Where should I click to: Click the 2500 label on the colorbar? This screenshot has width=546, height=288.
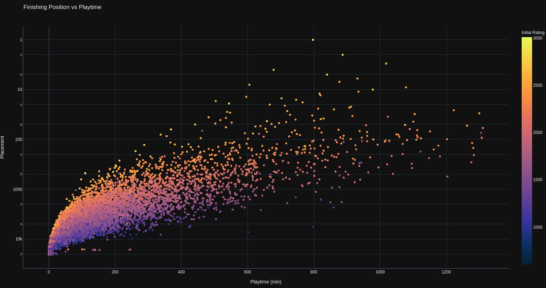point(538,85)
